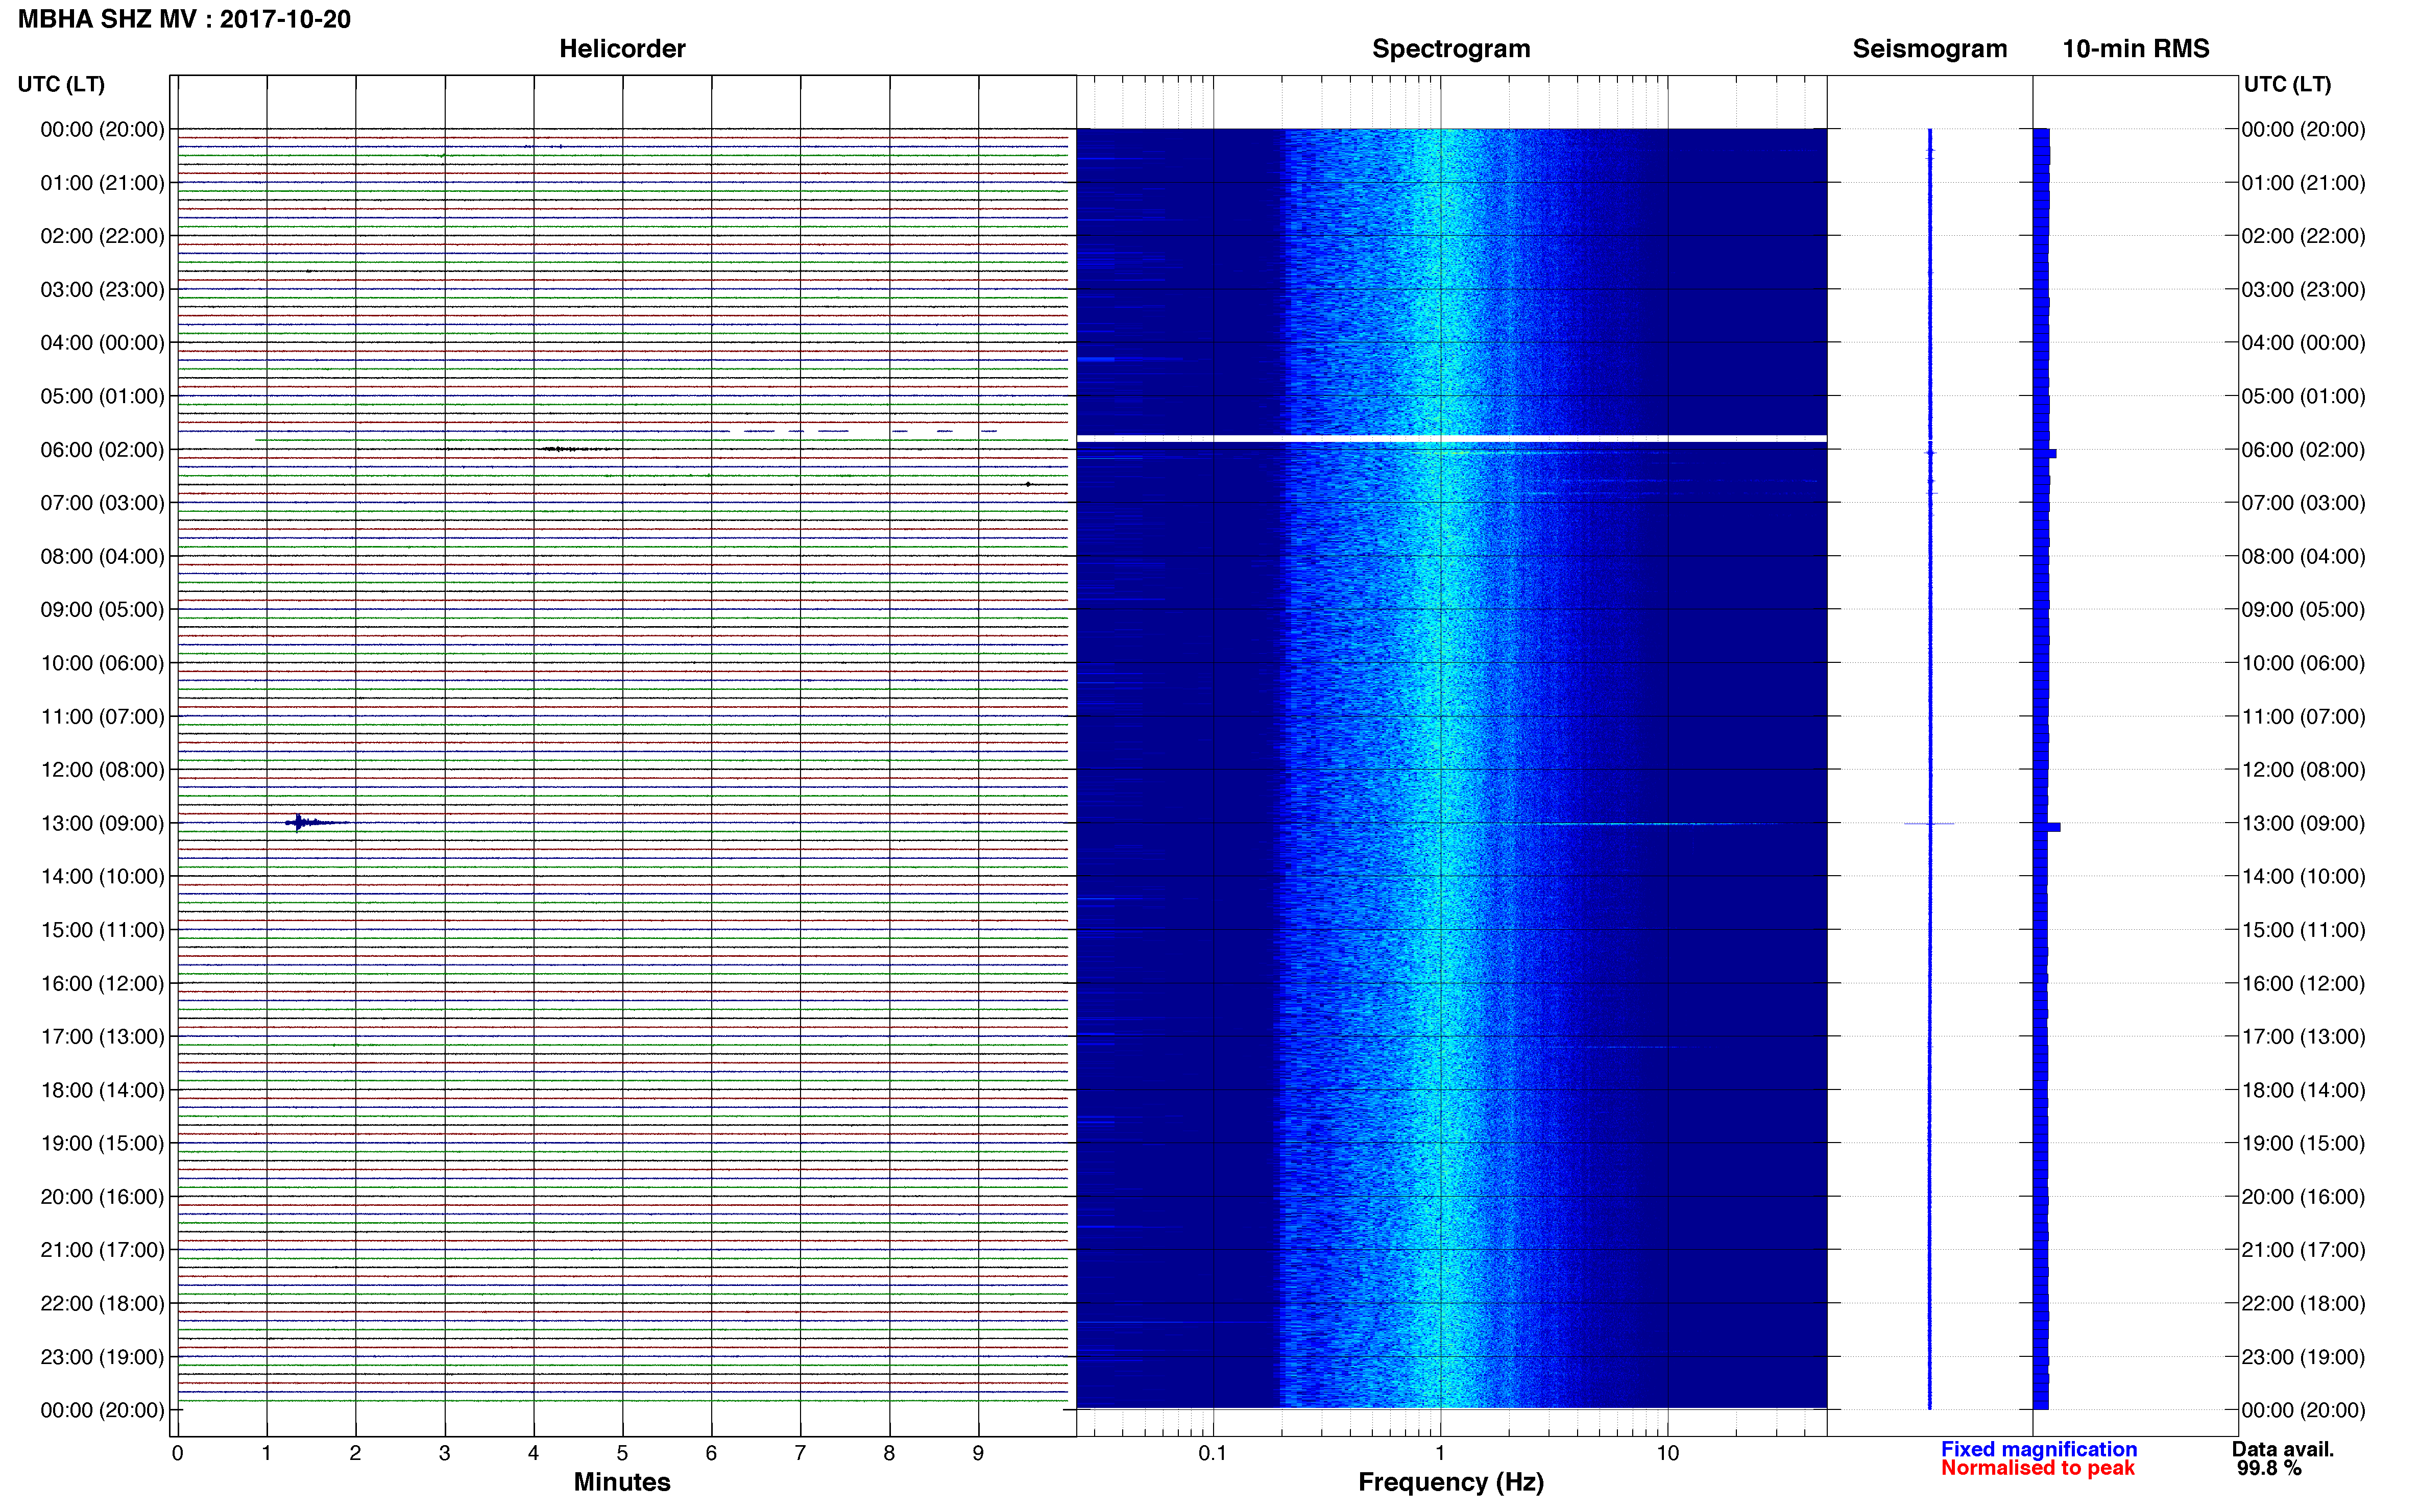2420x1512 pixels.
Task: Click left time label '20:00 (16:00)'
Action: (102, 1196)
